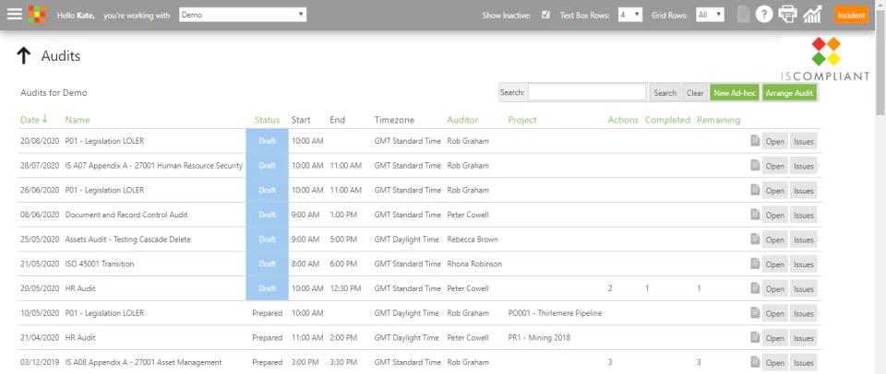886x374 pixels.
Task: Click Draft status of 20/05/2020 HR Audit
Action: pyautogui.click(x=268, y=288)
